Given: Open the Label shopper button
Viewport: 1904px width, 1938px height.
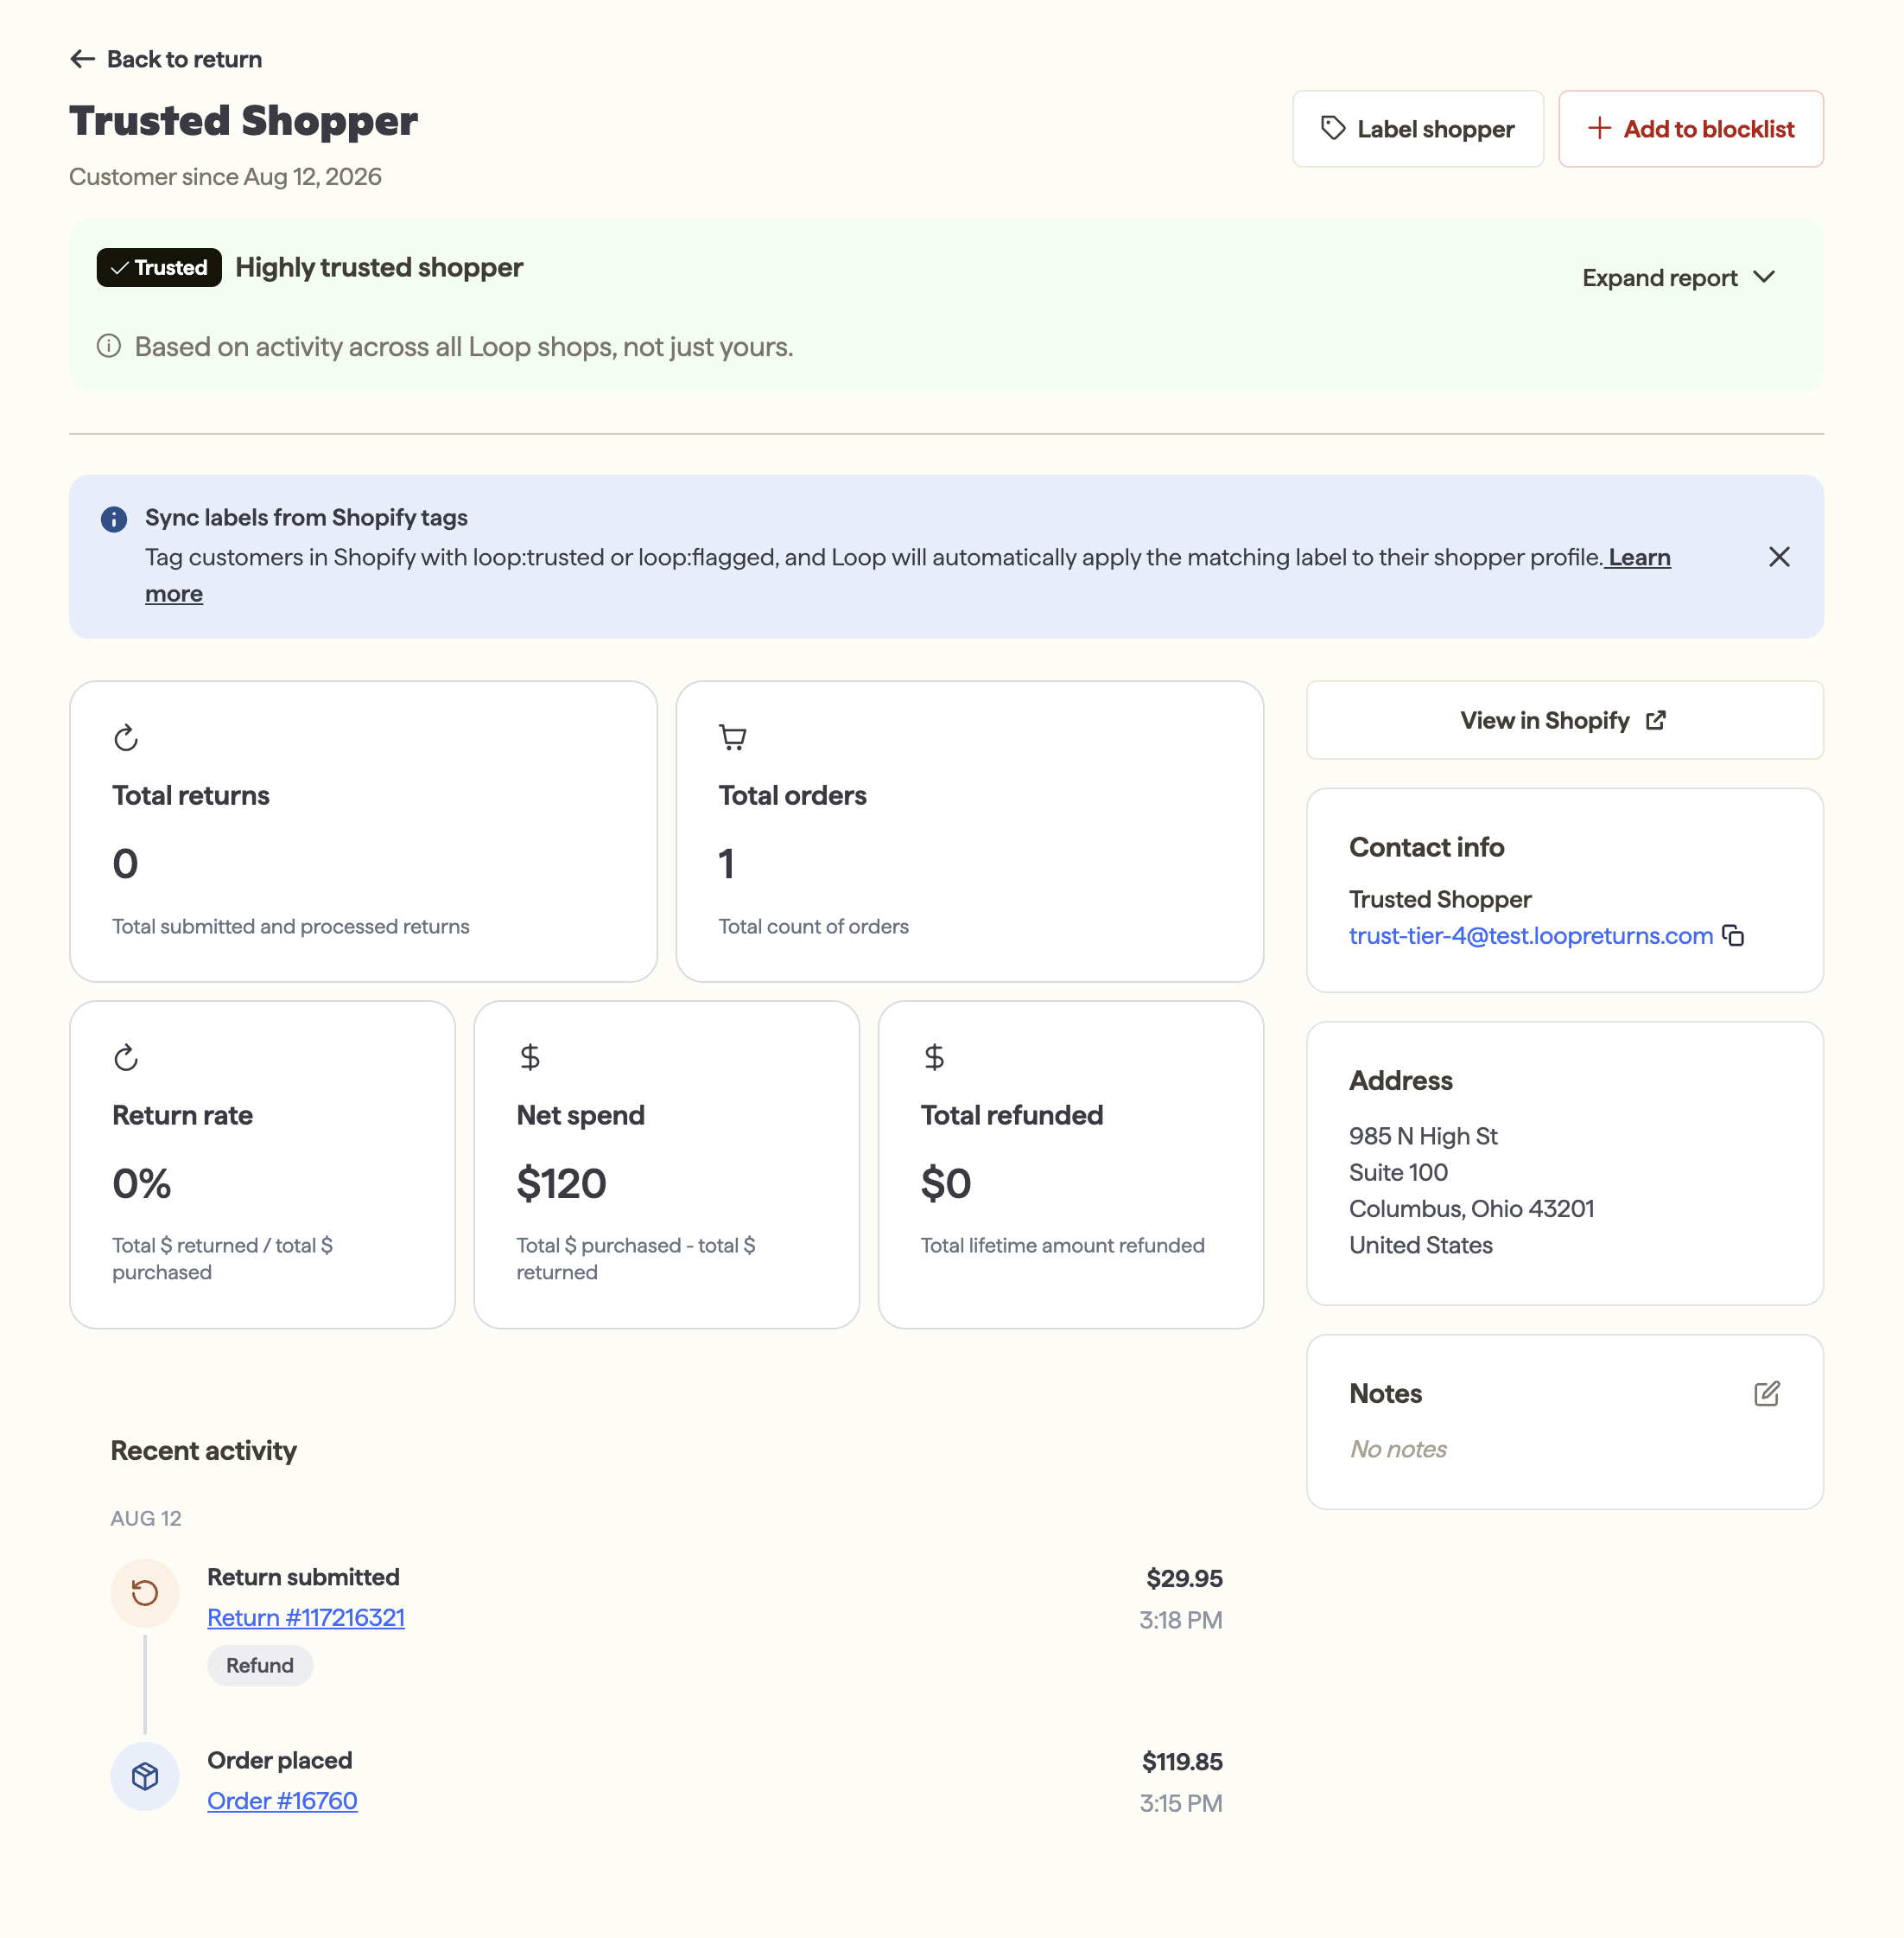Looking at the screenshot, I should [x=1418, y=129].
